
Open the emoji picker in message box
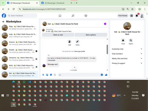[x=102, y=75]
